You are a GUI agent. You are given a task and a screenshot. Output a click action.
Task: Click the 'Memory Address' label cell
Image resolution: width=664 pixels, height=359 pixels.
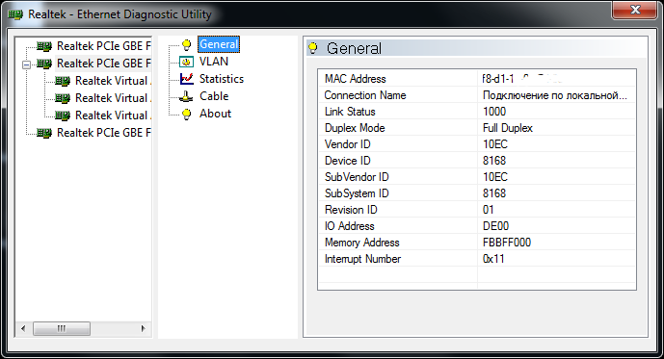398,243
